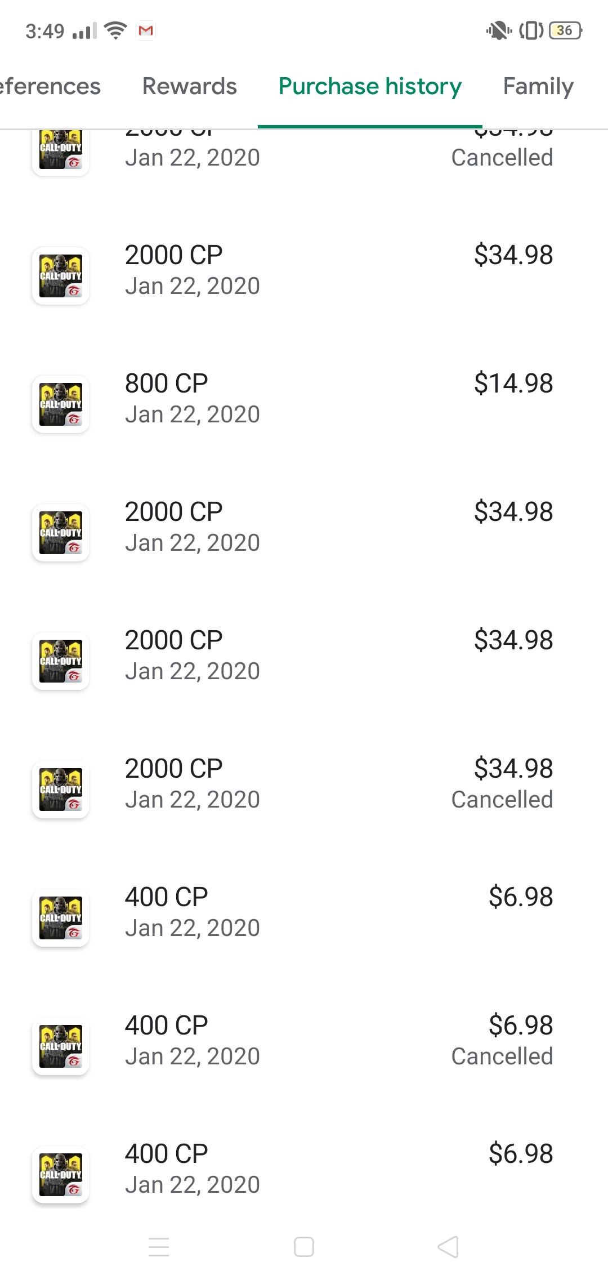This screenshot has width=608, height=1284.
Task: Open the cancelled 2000 CP purchase above 400 CP
Action: coord(304,784)
